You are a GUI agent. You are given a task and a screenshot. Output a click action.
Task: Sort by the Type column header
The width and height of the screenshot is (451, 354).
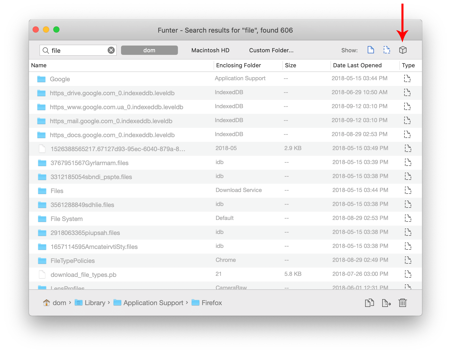click(408, 65)
